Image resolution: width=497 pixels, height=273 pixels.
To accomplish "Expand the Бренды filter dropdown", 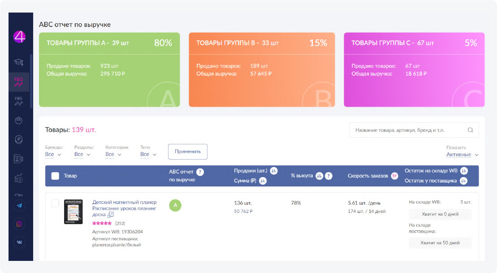I will point(53,154).
